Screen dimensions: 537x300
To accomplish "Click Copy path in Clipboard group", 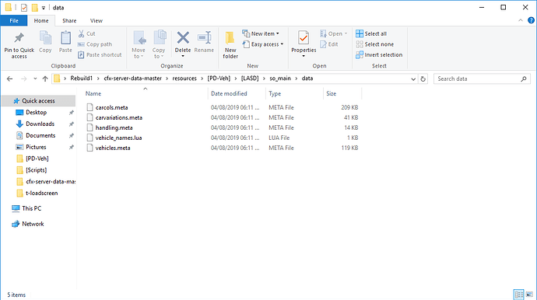I will [x=95, y=44].
